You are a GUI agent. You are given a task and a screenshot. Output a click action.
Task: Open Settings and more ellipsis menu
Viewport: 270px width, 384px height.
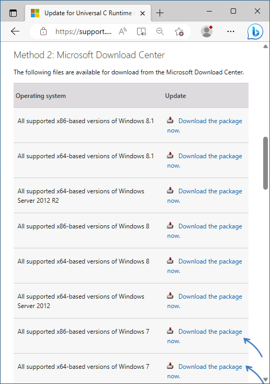tap(231, 31)
